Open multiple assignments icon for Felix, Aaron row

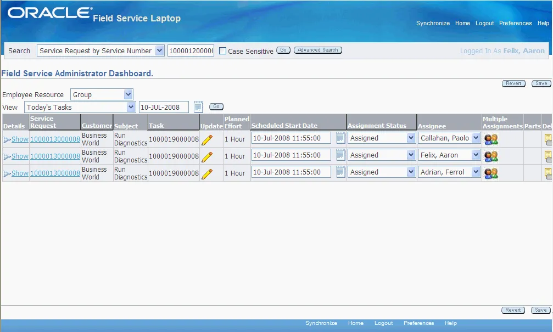click(491, 156)
